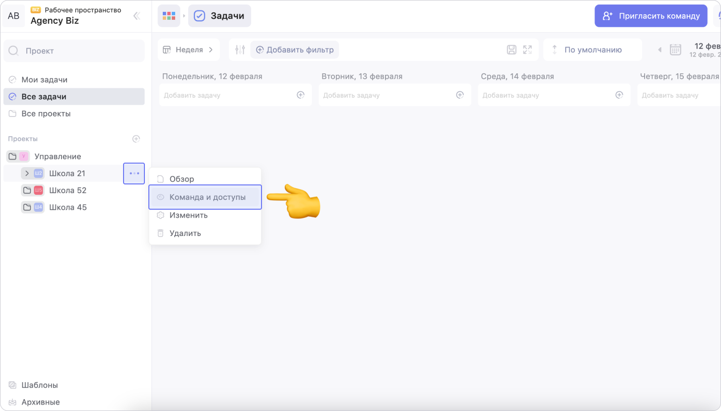Add new project with plus icon
Viewport: 721px width, 411px height.
tap(136, 139)
